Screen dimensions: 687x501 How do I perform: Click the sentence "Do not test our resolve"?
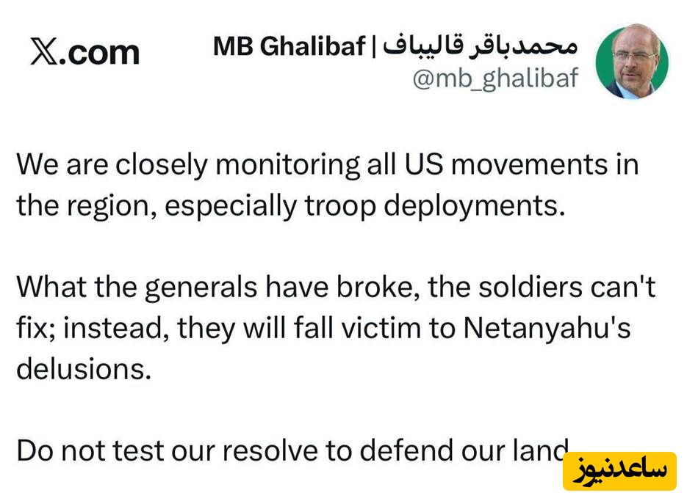[294, 450]
